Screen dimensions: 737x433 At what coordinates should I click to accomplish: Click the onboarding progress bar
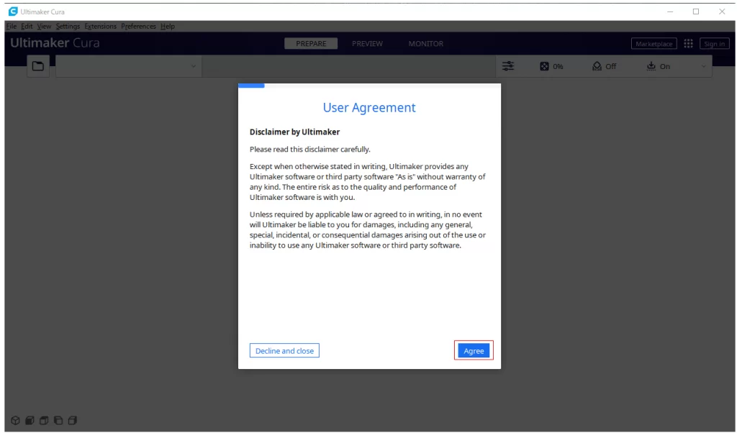click(369, 86)
